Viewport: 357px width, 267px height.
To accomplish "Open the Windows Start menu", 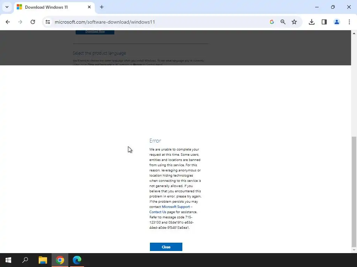I will point(8,260).
